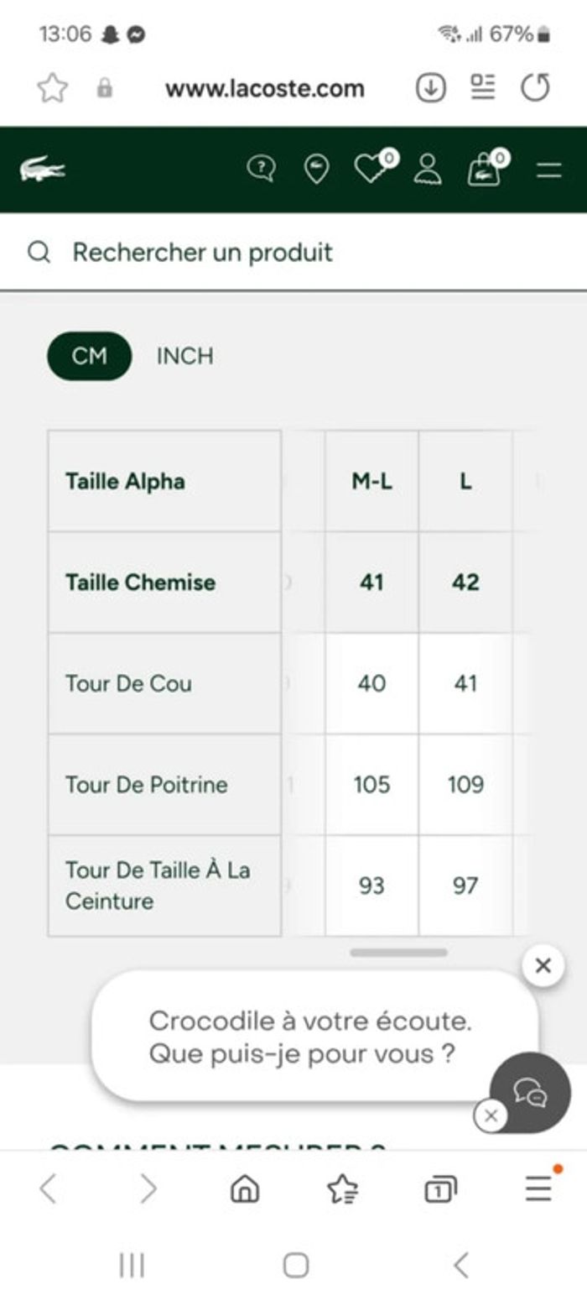The width and height of the screenshot is (587, 1306).
Task: Open the browser tabs switcher
Action: coord(439,1189)
